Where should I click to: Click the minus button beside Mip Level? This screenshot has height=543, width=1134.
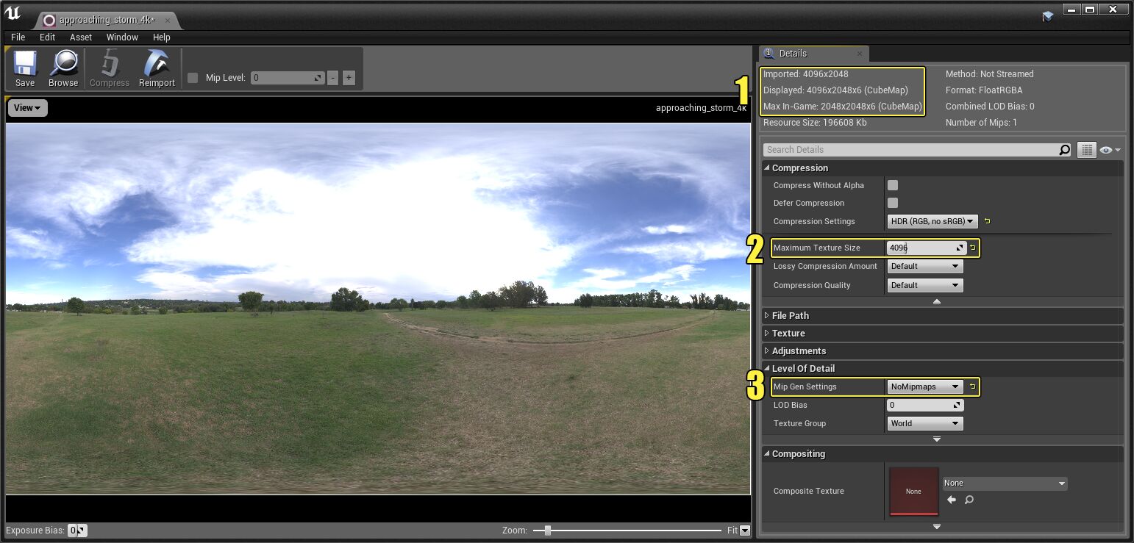coord(332,77)
